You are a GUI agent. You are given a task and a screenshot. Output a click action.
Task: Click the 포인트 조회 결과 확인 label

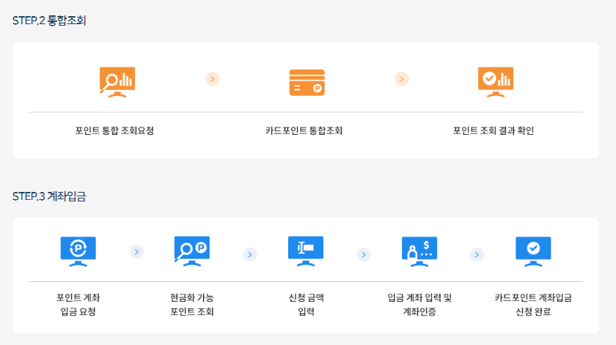494,130
